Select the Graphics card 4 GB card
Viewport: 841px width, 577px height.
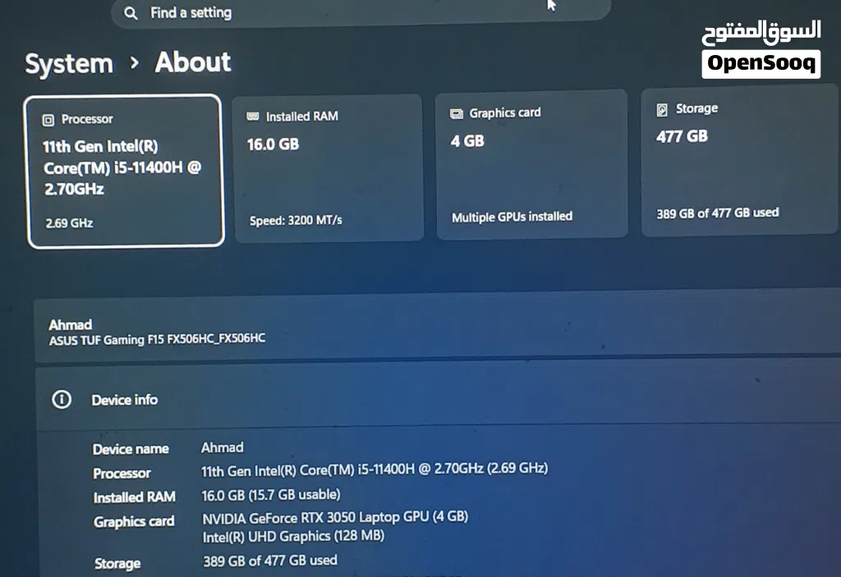(531, 165)
